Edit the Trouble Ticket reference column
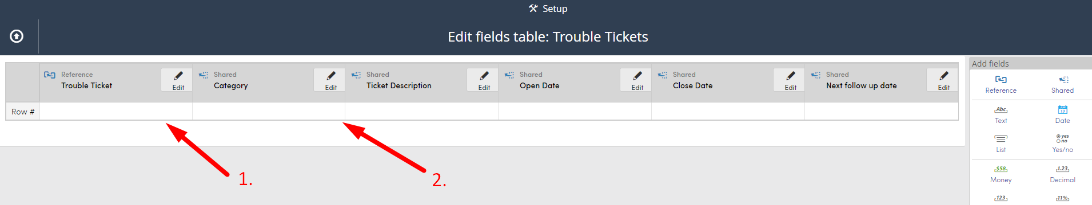 (x=177, y=80)
